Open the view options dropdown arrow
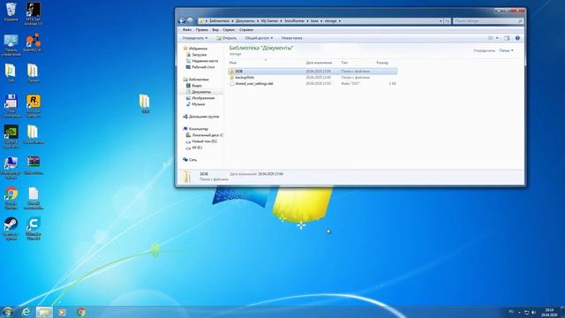Viewport: 565px width, 318px height. pos(497,38)
